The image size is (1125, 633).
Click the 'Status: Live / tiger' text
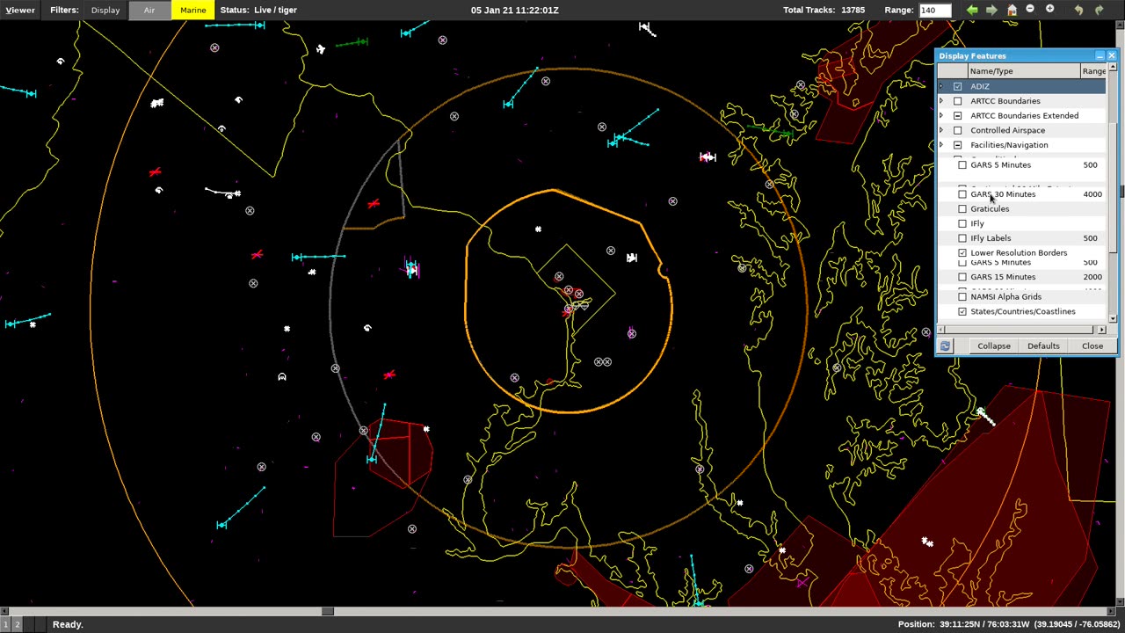pos(258,10)
